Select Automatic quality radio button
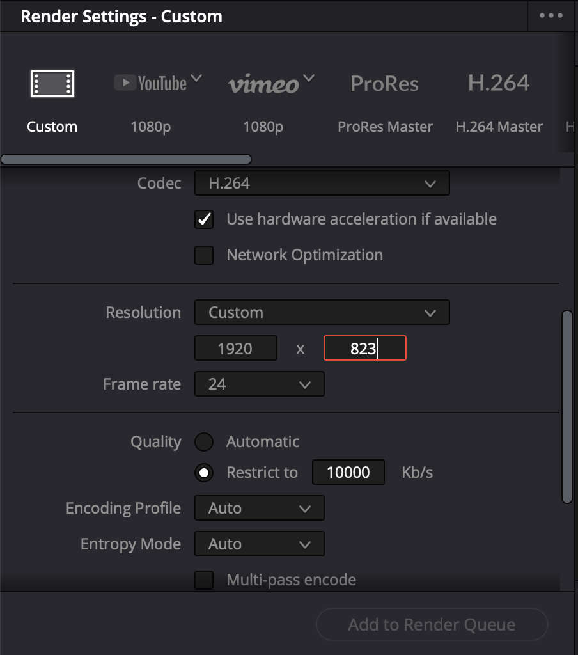Image resolution: width=578 pixels, height=655 pixels. click(204, 442)
